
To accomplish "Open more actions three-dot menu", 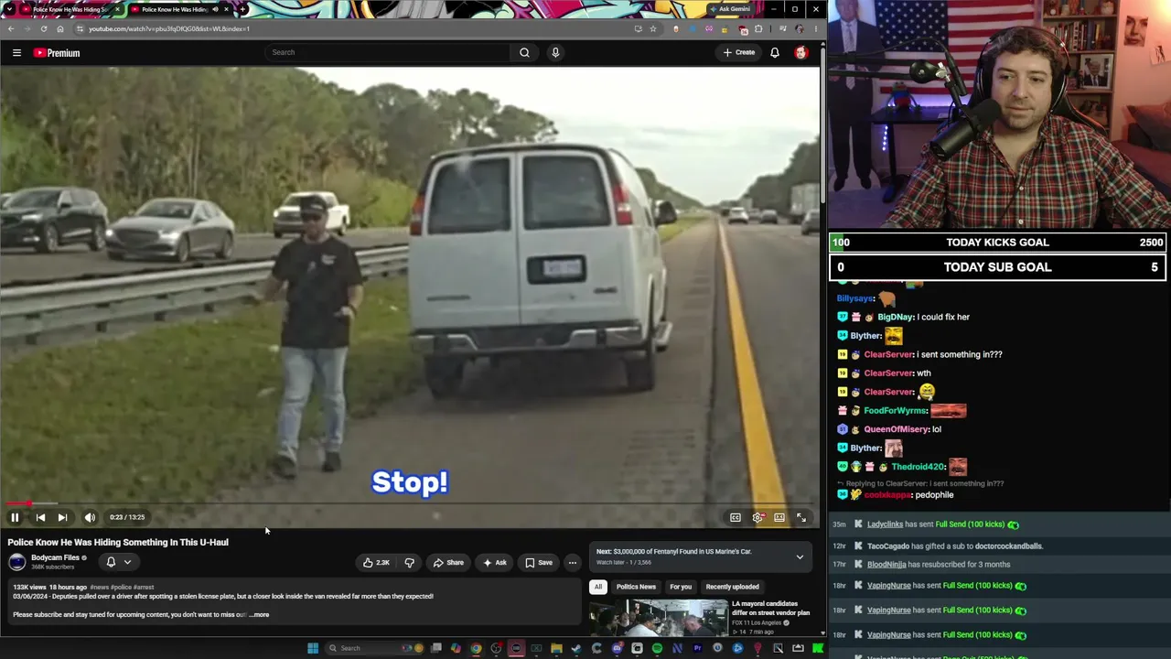I will click(572, 563).
